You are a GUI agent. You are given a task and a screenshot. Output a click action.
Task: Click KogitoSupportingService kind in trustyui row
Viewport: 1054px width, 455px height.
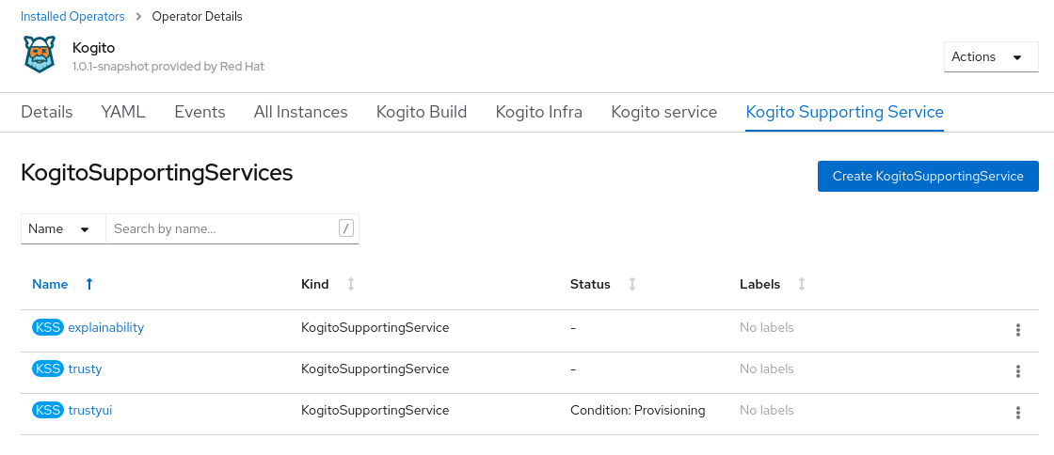[375, 410]
